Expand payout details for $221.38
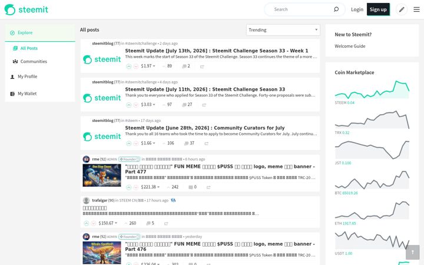The height and width of the screenshot is (265, 424). coord(150,187)
